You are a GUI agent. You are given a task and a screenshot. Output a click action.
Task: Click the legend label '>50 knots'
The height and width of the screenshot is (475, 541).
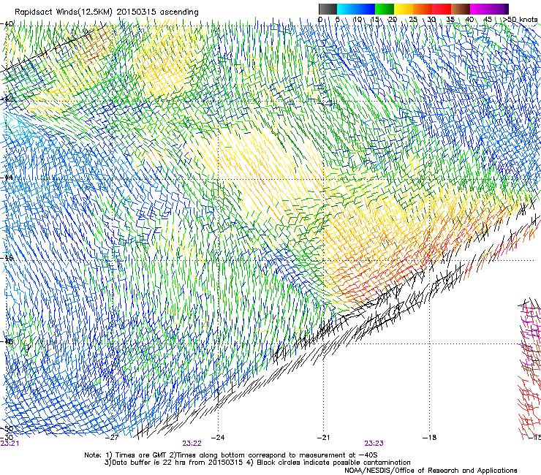point(521,19)
